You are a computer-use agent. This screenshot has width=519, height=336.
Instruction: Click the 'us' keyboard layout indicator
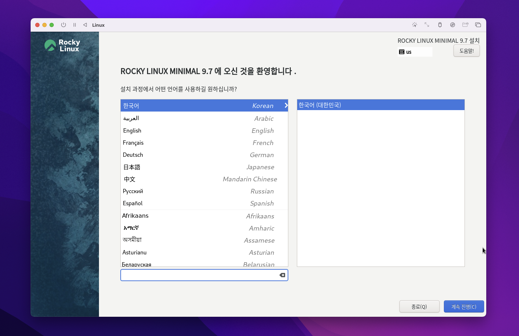[x=415, y=52]
